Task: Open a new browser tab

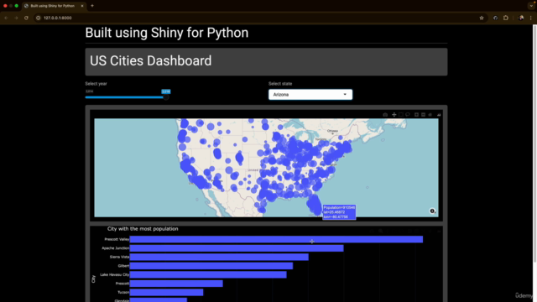Action: [92, 6]
